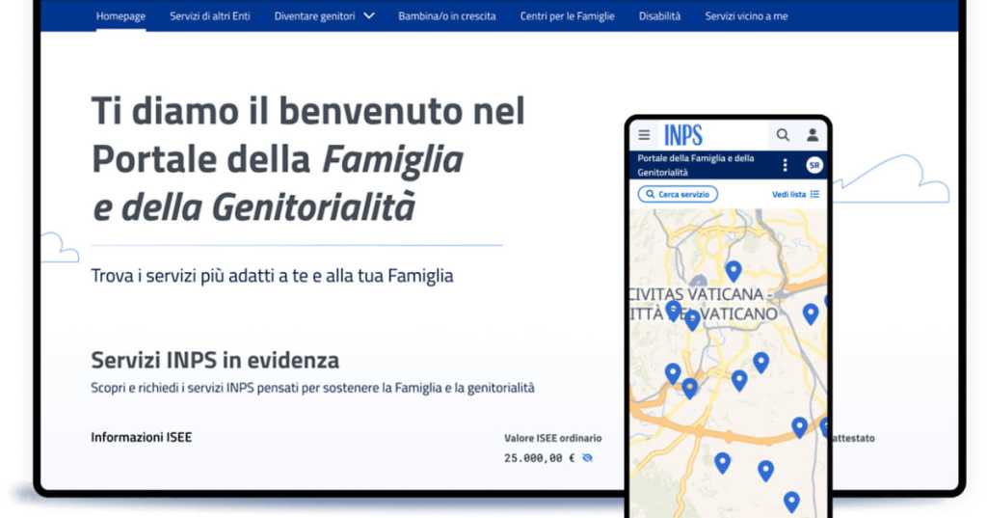This screenshot has width=987, height=518.
Task: Open Servizi di altri Enti menu item
Action: 209,16
